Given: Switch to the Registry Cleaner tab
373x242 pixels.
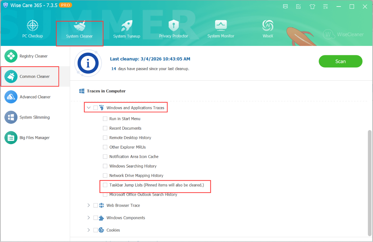Looking at the screenshot, I should (34, 56).
